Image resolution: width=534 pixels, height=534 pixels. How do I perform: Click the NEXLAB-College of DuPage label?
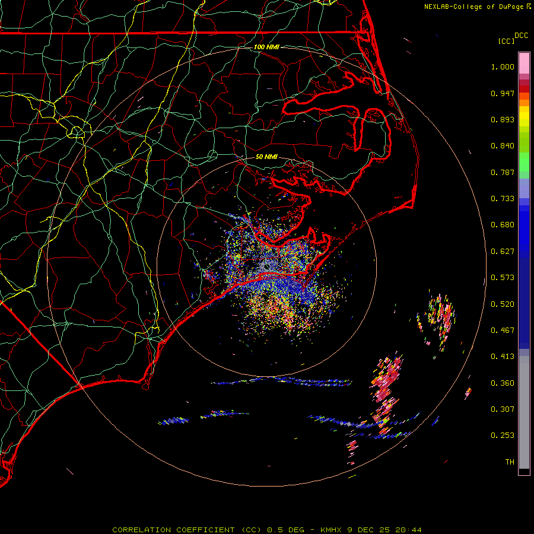[473, 7]
